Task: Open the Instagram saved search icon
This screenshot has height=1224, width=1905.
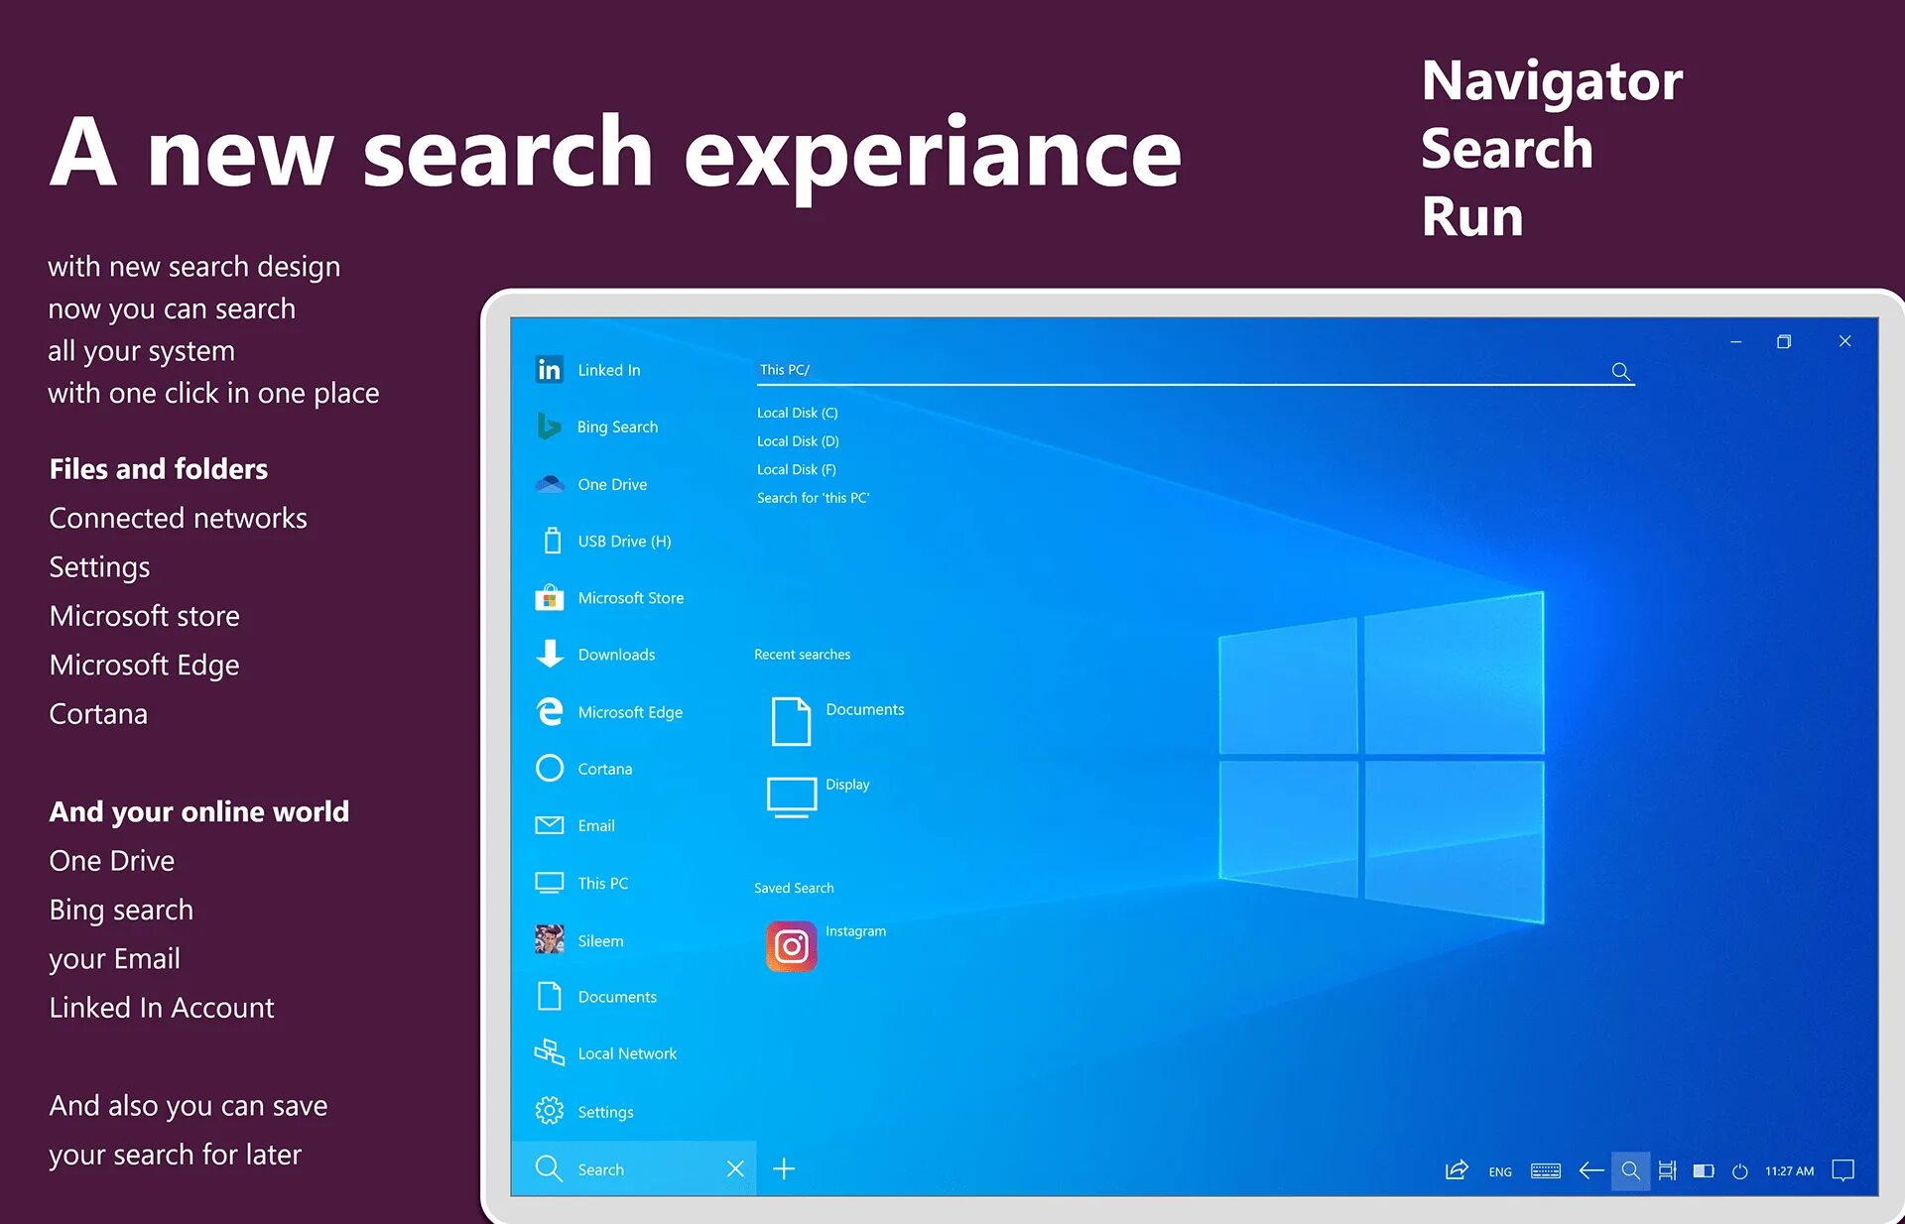Action: 791,946
